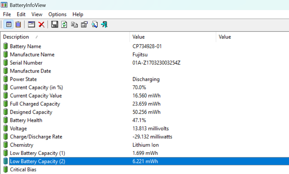
Task: Select the Voltage row
Action: (144, 128)
